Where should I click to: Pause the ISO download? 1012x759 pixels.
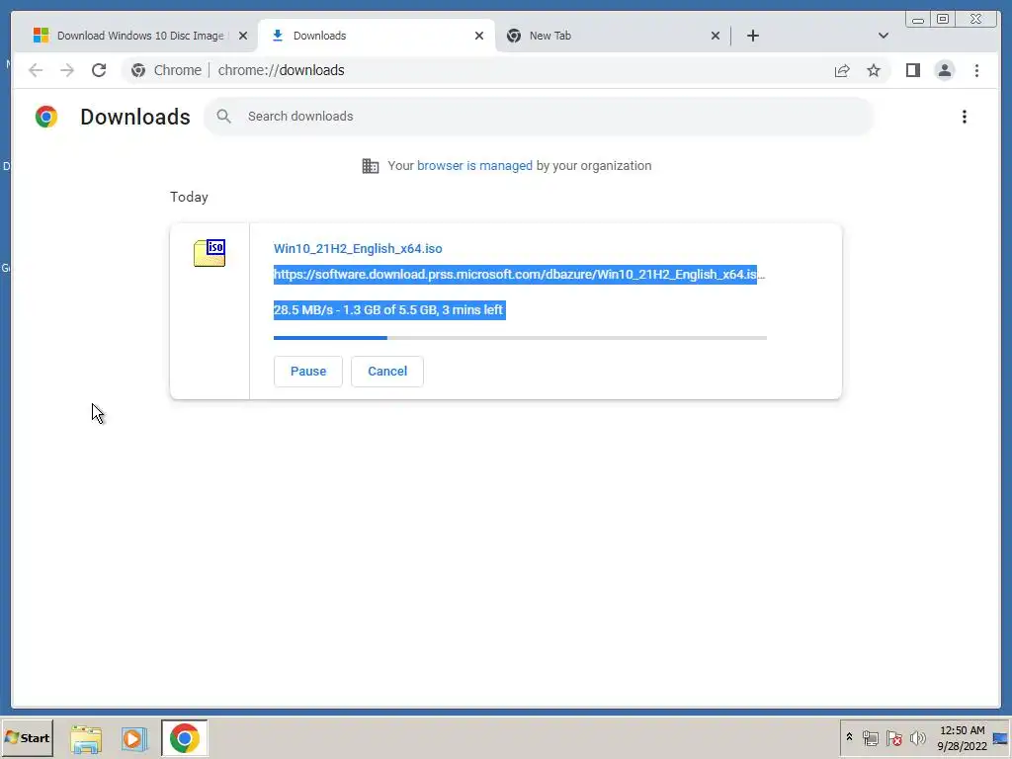click(x=308, y=372)
